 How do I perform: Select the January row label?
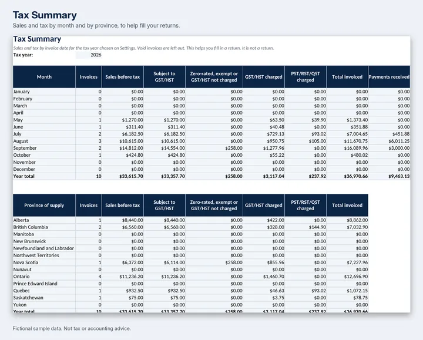point(22,92)
